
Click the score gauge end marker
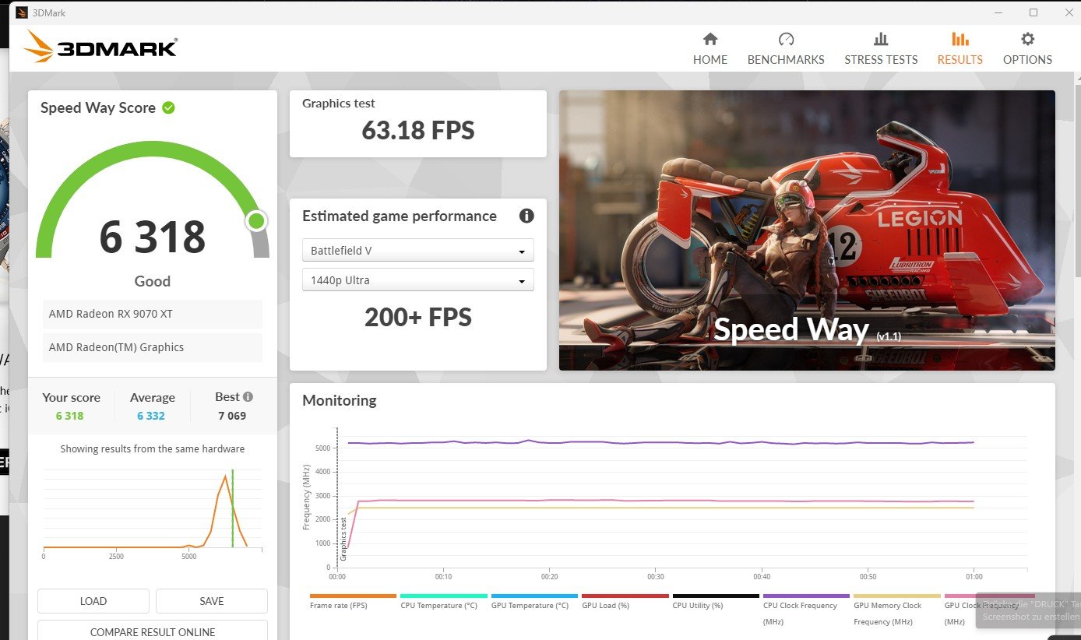(256, 221)
